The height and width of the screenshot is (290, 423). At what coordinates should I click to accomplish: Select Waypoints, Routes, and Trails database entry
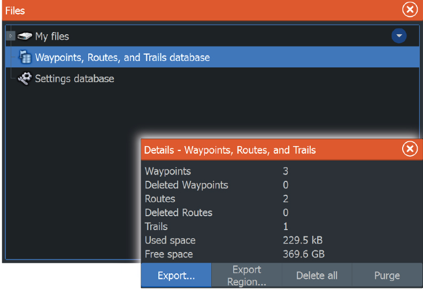122,57
